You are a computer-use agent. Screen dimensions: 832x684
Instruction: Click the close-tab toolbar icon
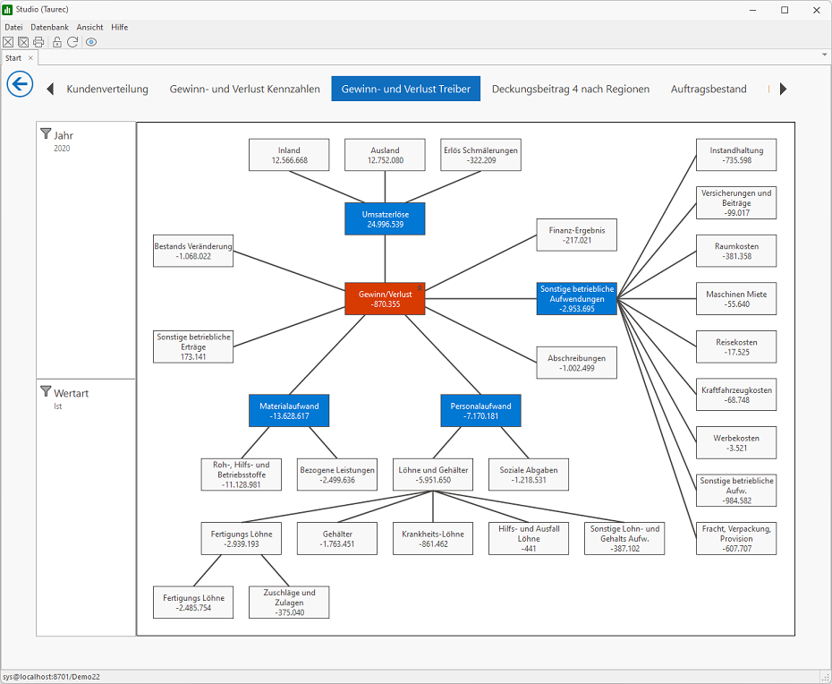point(7,42)
